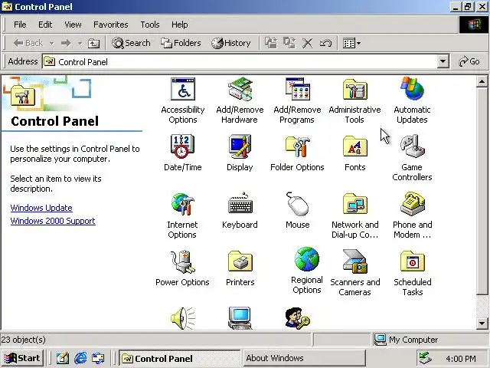Select the speaker sound icon in bottom row
Screen dimensions: 490x368
click(183, 318)
